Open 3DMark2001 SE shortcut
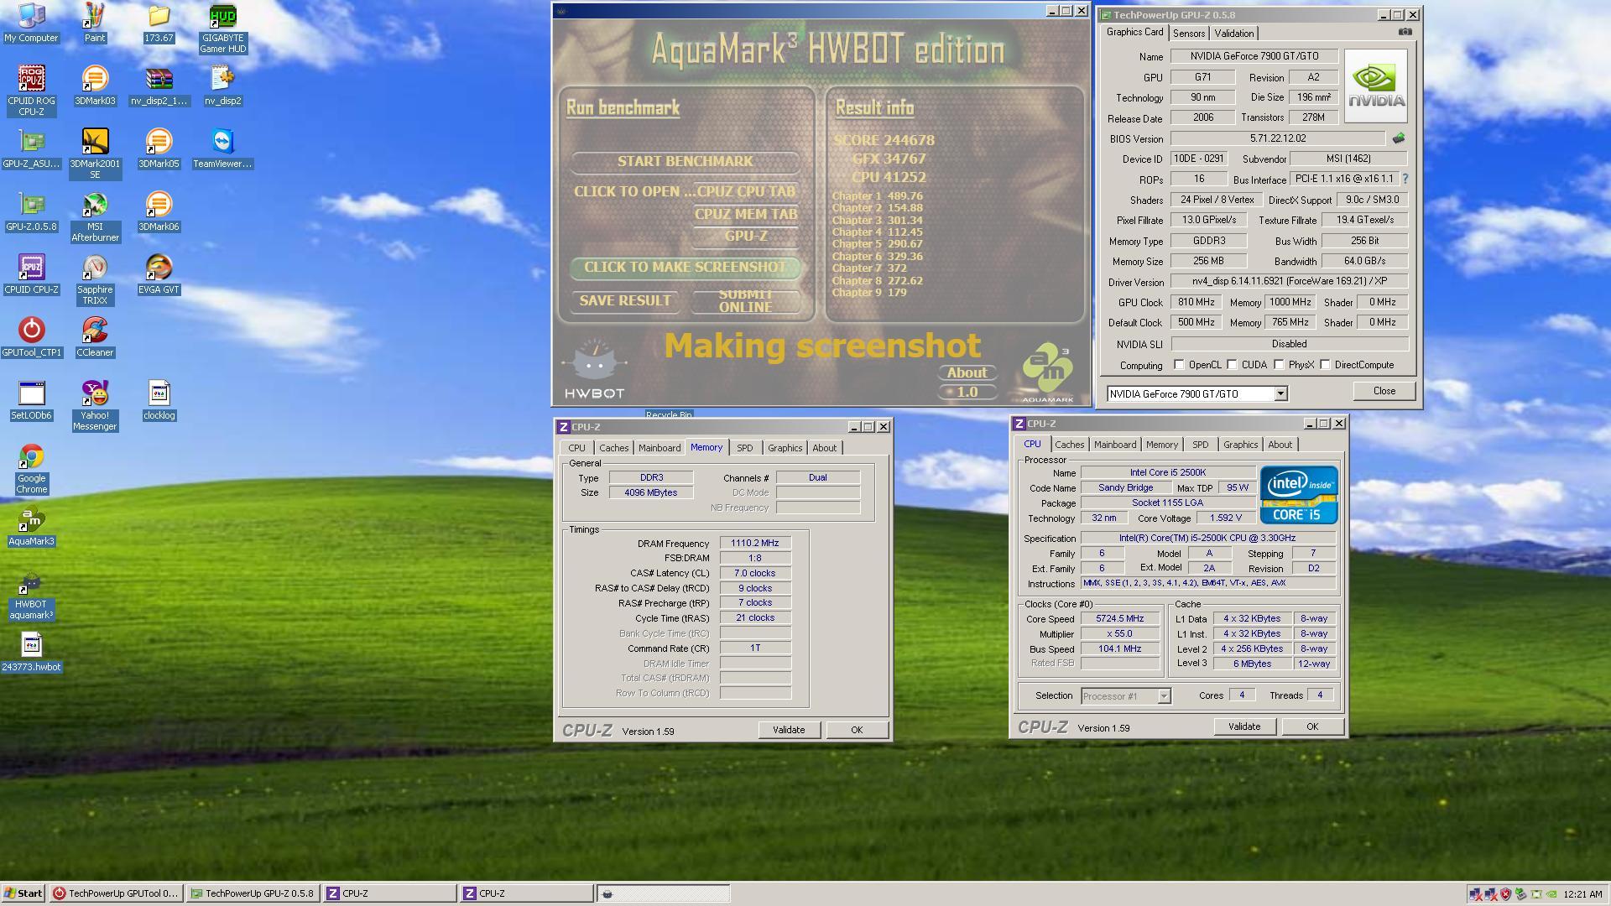 point(95,154)
